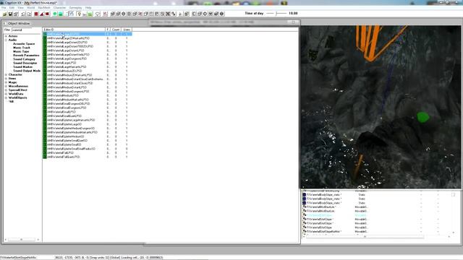Click the Redo arrow toolbar icon
The height and width of the screenshot is (260, 463).
[x=29, y=14]
